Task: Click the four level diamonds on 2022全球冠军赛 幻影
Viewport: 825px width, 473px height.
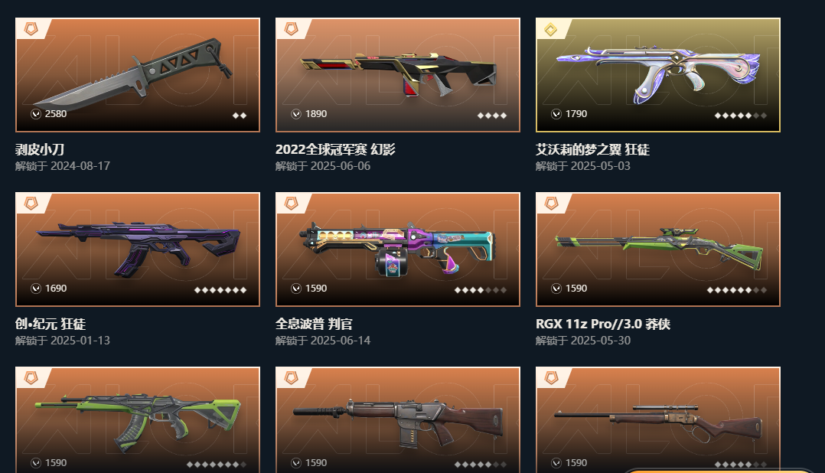Action: [x=492, y=116]
